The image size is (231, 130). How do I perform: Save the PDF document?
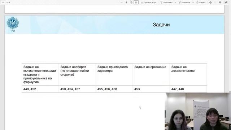[x=215, y=3]
